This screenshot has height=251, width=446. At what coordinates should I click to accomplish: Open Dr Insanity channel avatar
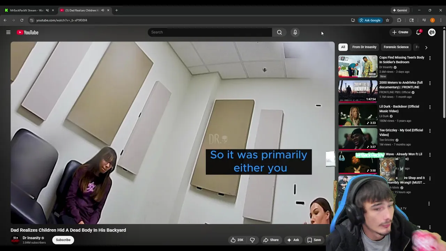pyautogui.click(x=15, y=240)
